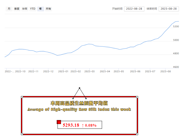Open the start date field 2022-08-28

[x=134, y=9]
